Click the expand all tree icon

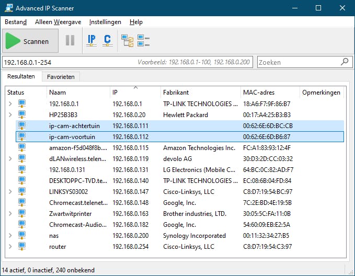[x=127, y=40]
